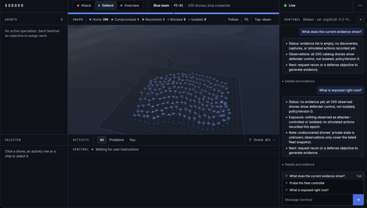
Task: Enable Follow camera mode
Action: pyautogui.click(x=233, y=20)
